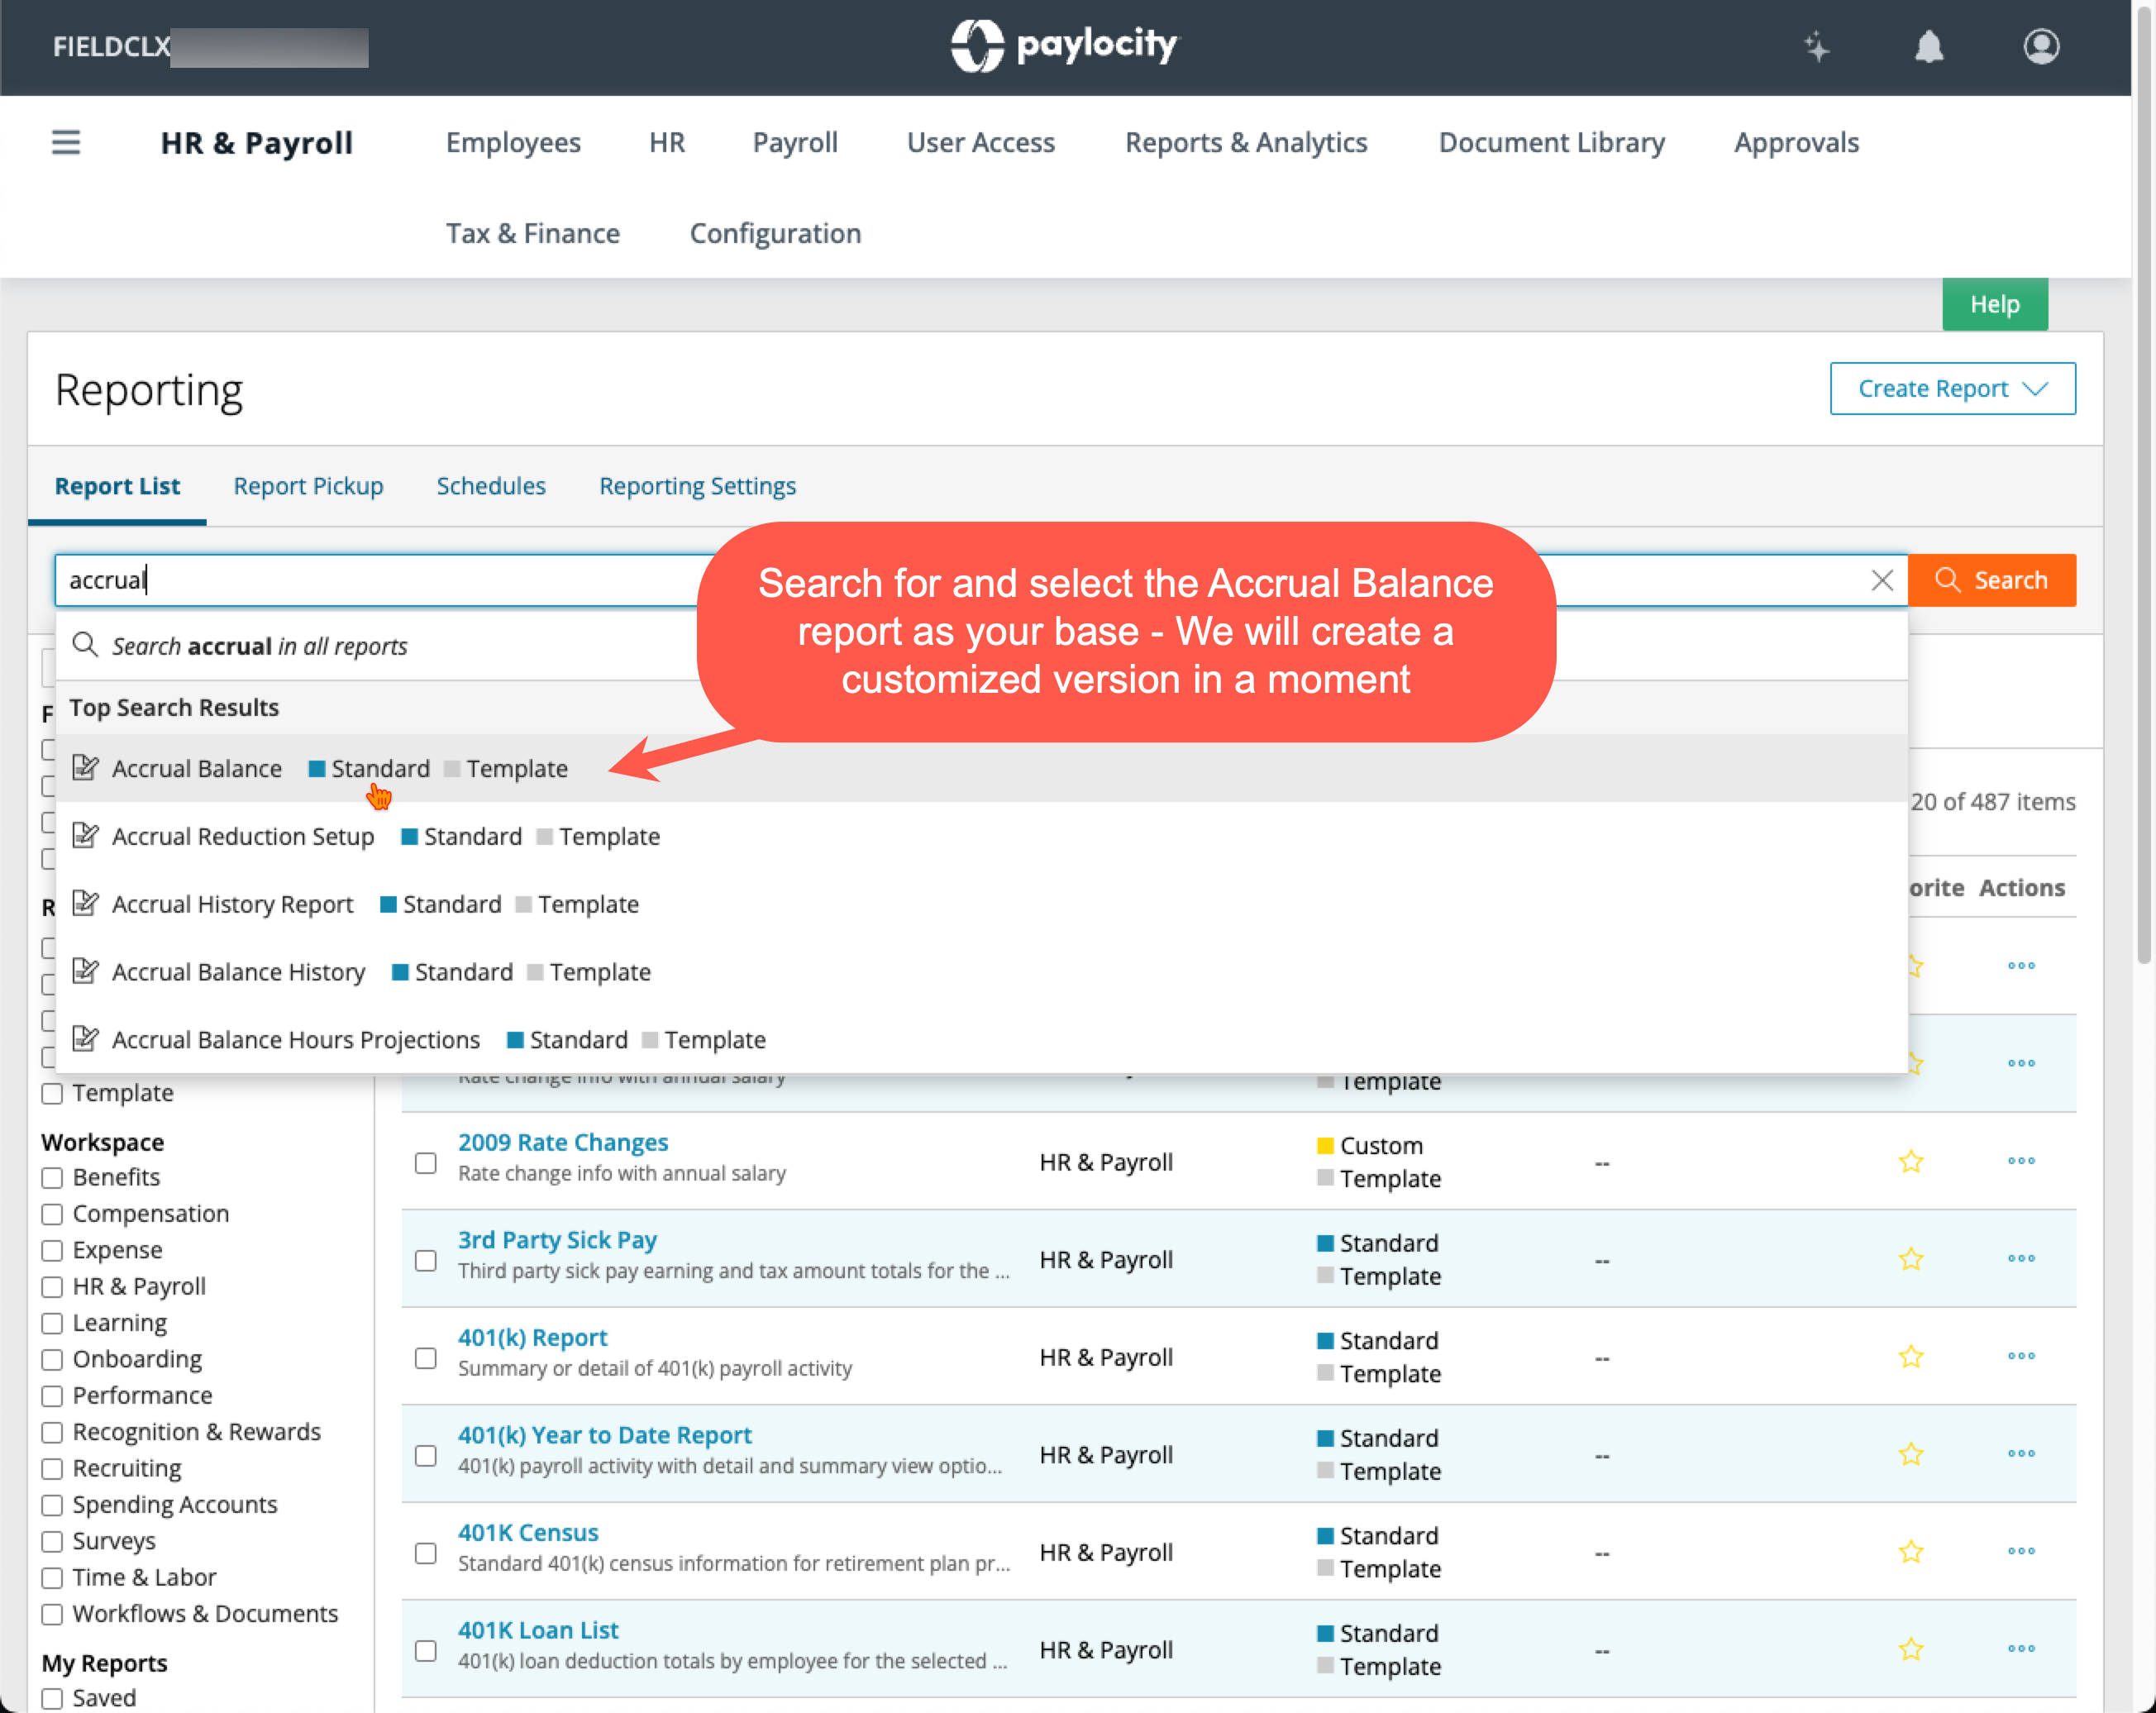Viewport: 2156px width, 1713px height.
Task: Favorite the 401(k) Report with star
Action: (x=1911, y=1357)
